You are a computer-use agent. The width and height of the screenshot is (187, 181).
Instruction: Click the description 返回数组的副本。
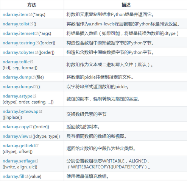[x=83, y=127]
